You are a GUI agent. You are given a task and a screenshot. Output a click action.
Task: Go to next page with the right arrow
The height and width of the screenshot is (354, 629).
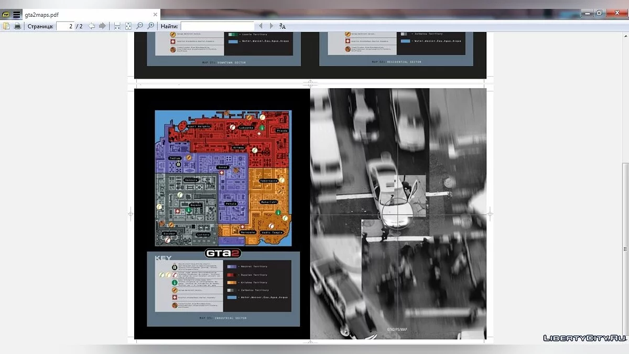click(102, 26)
